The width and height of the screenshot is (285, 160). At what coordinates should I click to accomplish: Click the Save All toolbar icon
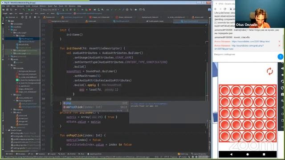click(7, 10)
